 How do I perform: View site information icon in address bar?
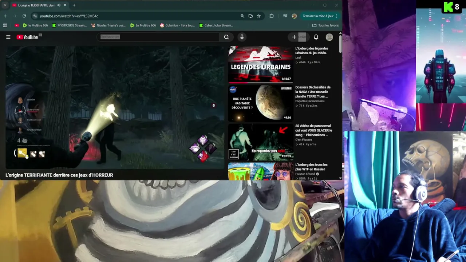click(x=35, y=16)
